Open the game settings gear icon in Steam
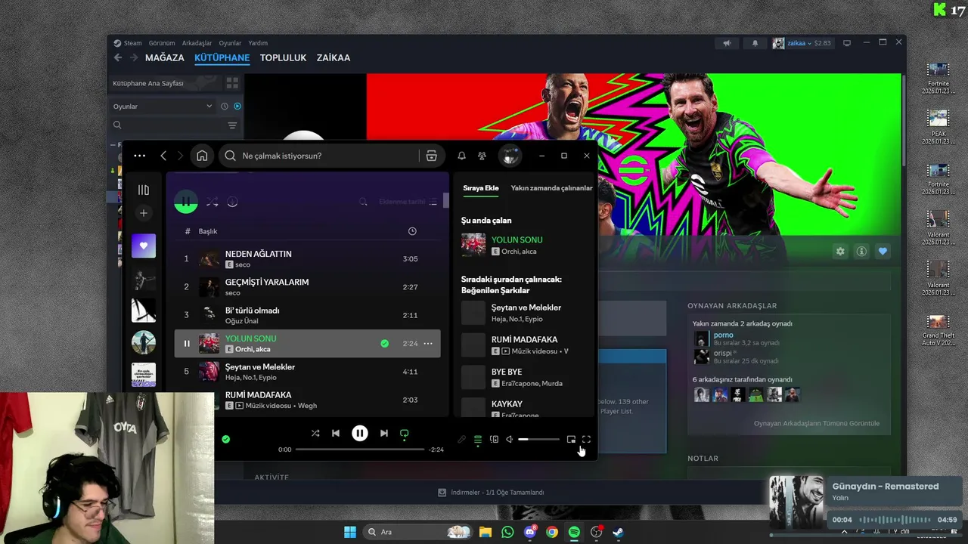This screenshot has height=544, width=968. tap(840, 251)
